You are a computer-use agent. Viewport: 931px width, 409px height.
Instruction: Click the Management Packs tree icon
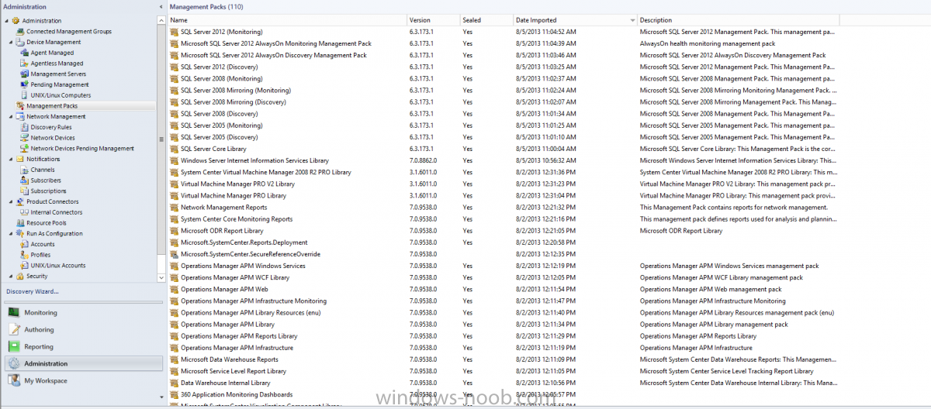click(20, 106)
